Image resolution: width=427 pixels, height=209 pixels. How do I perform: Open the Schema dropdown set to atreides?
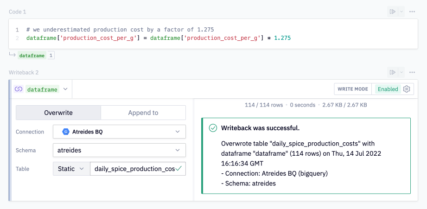pos(119,150)
